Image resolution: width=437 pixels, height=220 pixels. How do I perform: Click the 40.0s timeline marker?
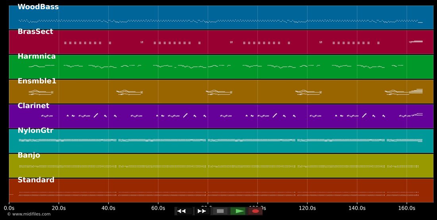tap(108, 208)
